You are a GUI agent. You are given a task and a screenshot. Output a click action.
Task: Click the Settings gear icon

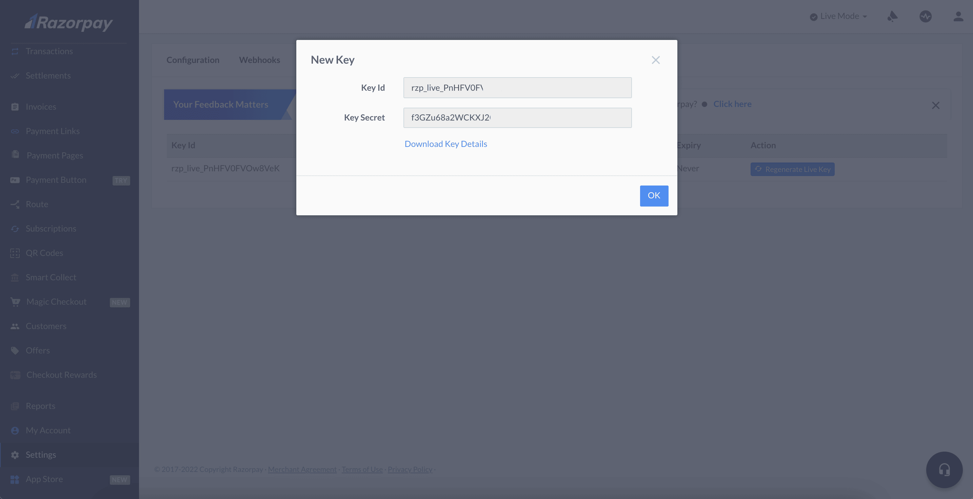[x=15, y=455]
